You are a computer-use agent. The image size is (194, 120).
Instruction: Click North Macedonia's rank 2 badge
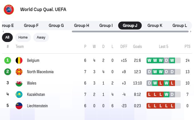pyautogui.click(x=8, y=72)
